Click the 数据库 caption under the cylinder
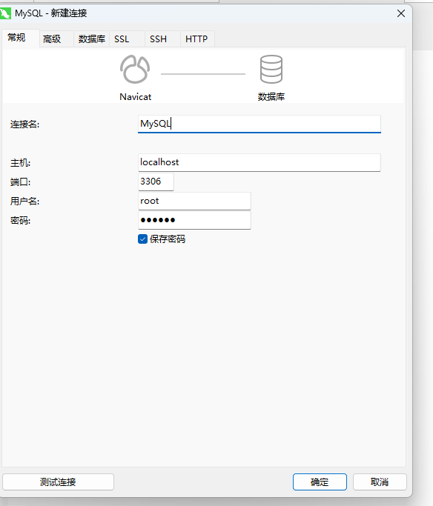The height and width of the screenshot is (506, 433). [271, 97]
